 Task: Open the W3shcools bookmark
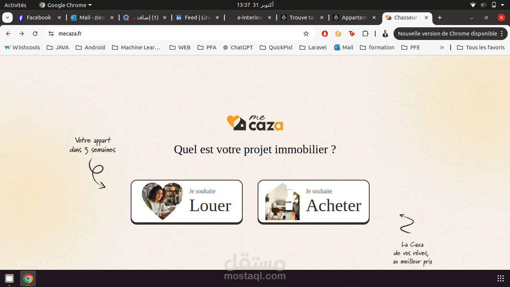tap(22, 47)
